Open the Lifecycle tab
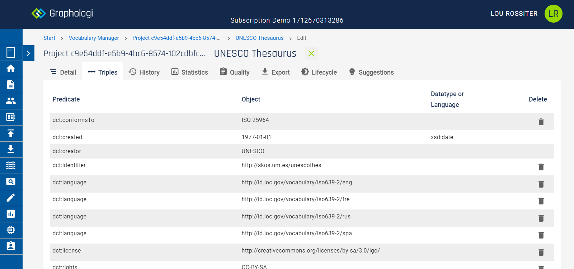 point(319,72)
